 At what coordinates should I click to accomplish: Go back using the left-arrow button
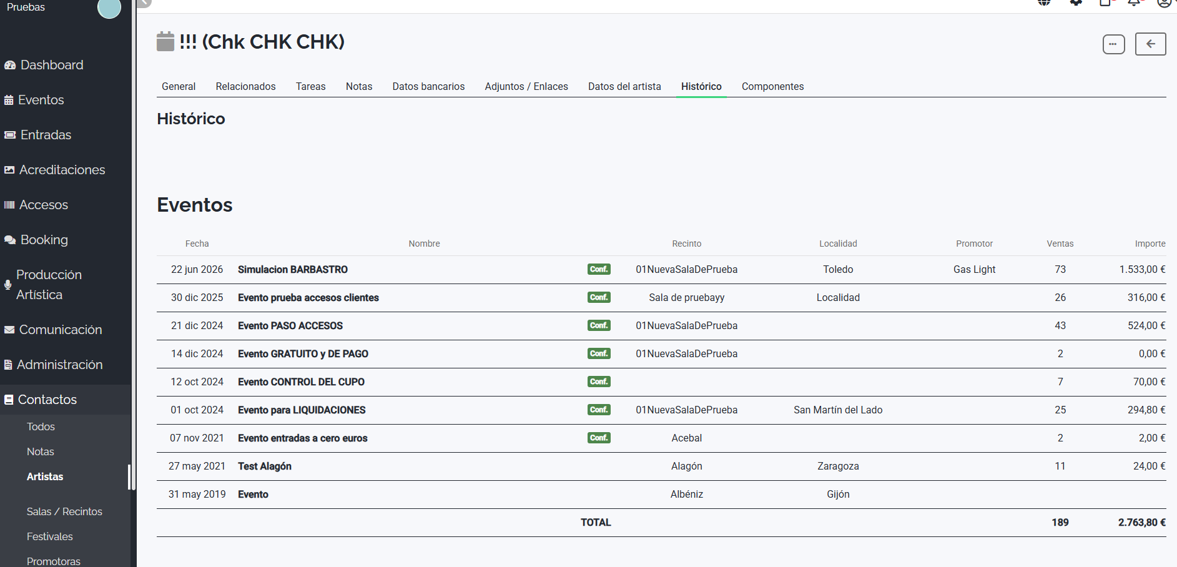point(1150,44)
